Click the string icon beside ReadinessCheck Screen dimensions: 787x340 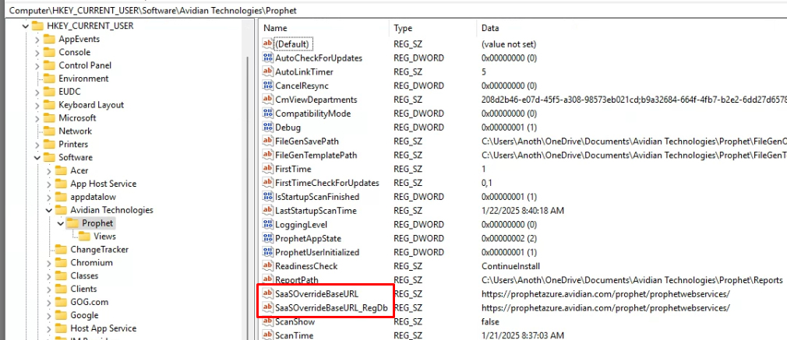268,266
